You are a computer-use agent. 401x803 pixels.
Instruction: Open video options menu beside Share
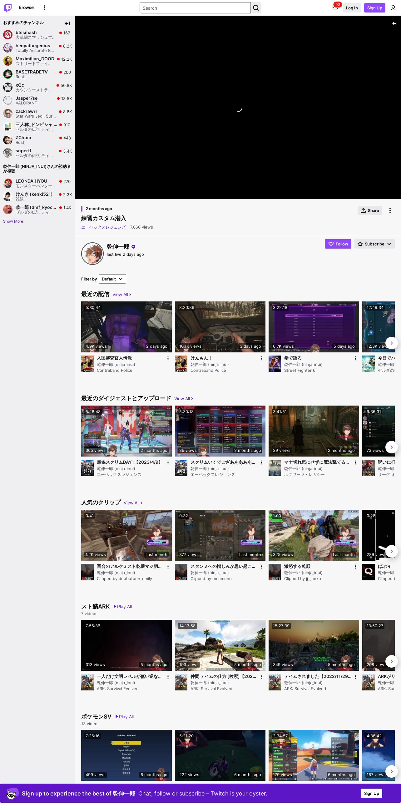[390, 210]
